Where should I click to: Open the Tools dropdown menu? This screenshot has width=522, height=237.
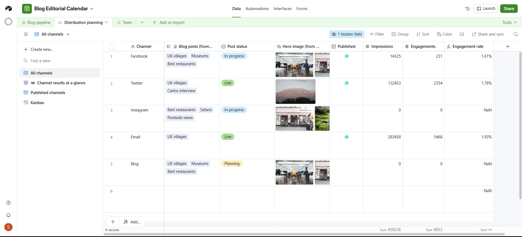coord(509,23)
